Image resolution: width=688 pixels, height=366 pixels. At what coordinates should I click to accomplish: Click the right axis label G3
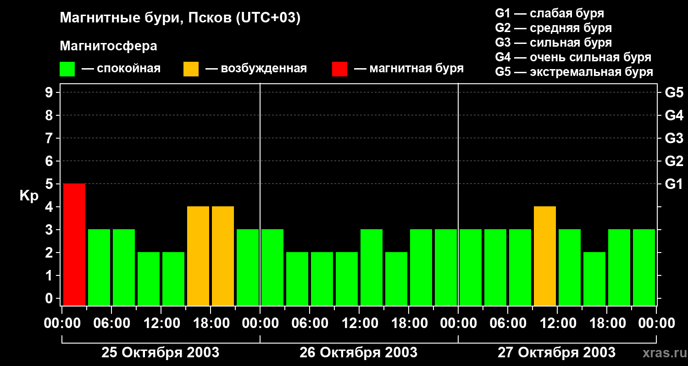coord(674,138)
